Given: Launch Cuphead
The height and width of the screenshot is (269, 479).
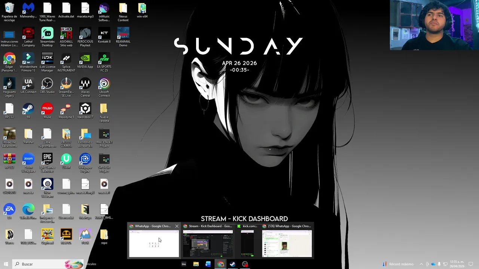Looking at the screenshot, I should point(47,236).
